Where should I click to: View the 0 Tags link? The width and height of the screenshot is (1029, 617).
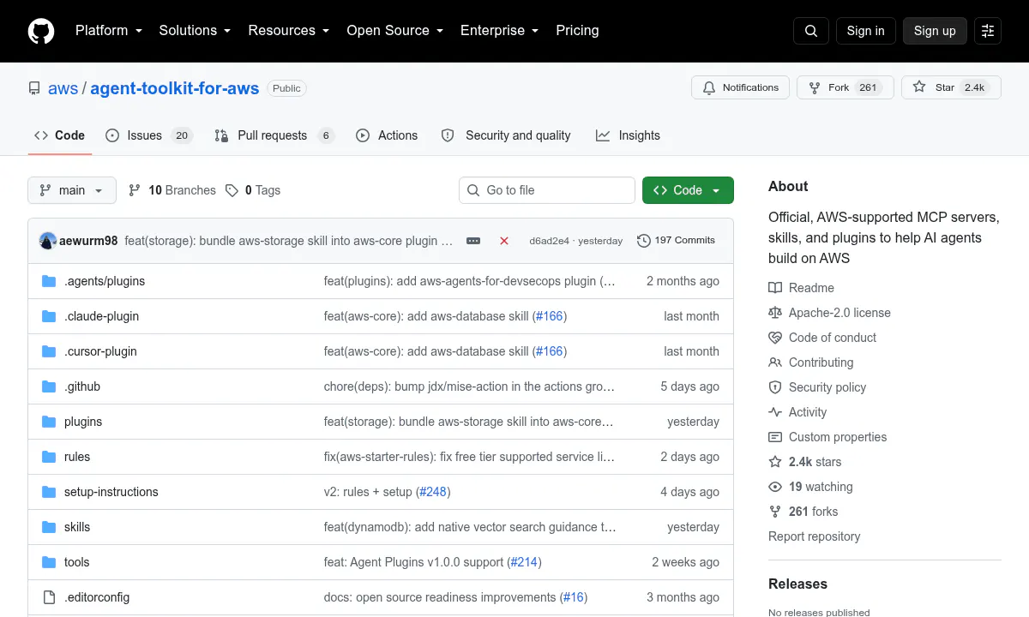click(x=253, y=190)
